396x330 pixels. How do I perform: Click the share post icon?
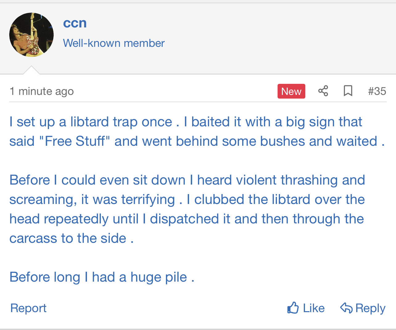323,91
